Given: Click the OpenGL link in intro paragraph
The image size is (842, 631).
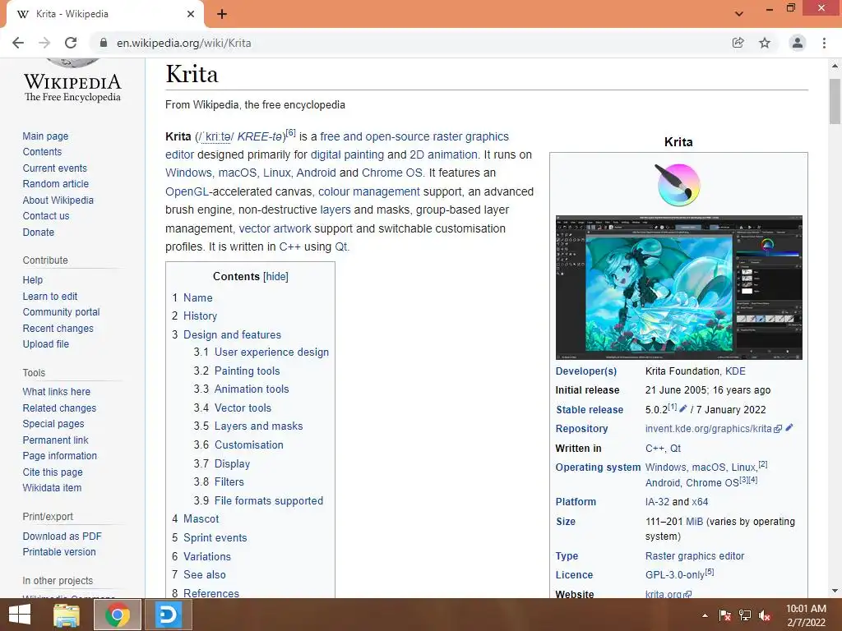Looking at the screenshot, I should click(x=187, y=191).
